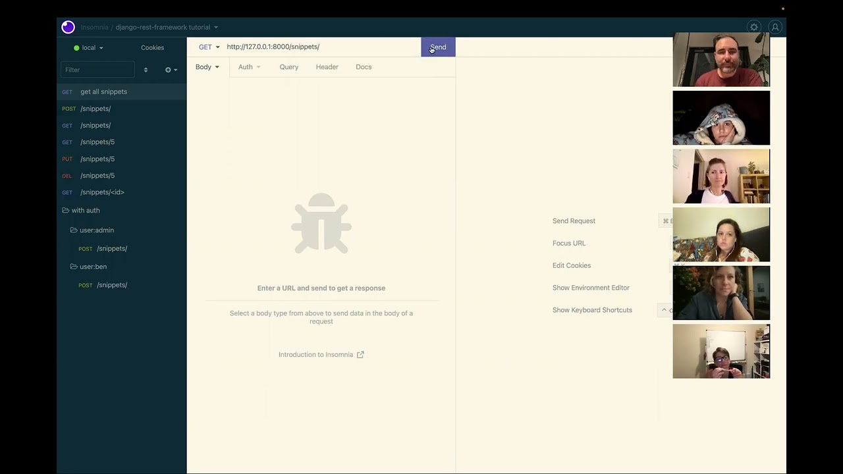Screen dimensions: 843x474
Task: Select the DEL /snippets/5 request
Action: click(122, 176)
